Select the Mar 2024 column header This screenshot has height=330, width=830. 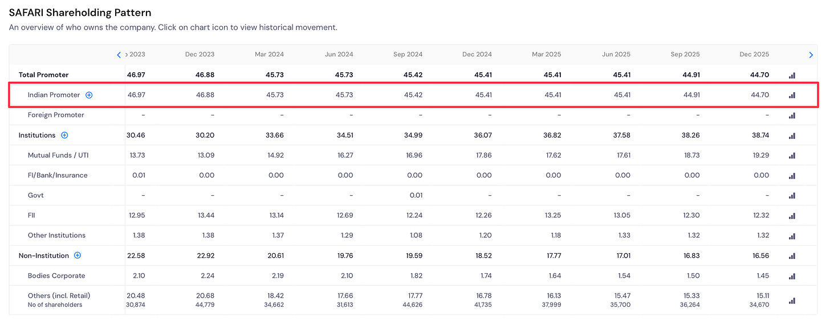(269, 55)
